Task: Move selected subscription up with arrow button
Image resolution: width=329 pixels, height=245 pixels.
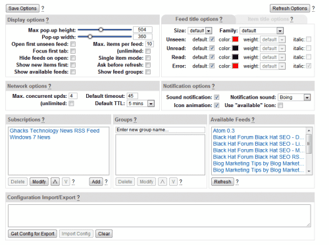Action: (55, 181)
